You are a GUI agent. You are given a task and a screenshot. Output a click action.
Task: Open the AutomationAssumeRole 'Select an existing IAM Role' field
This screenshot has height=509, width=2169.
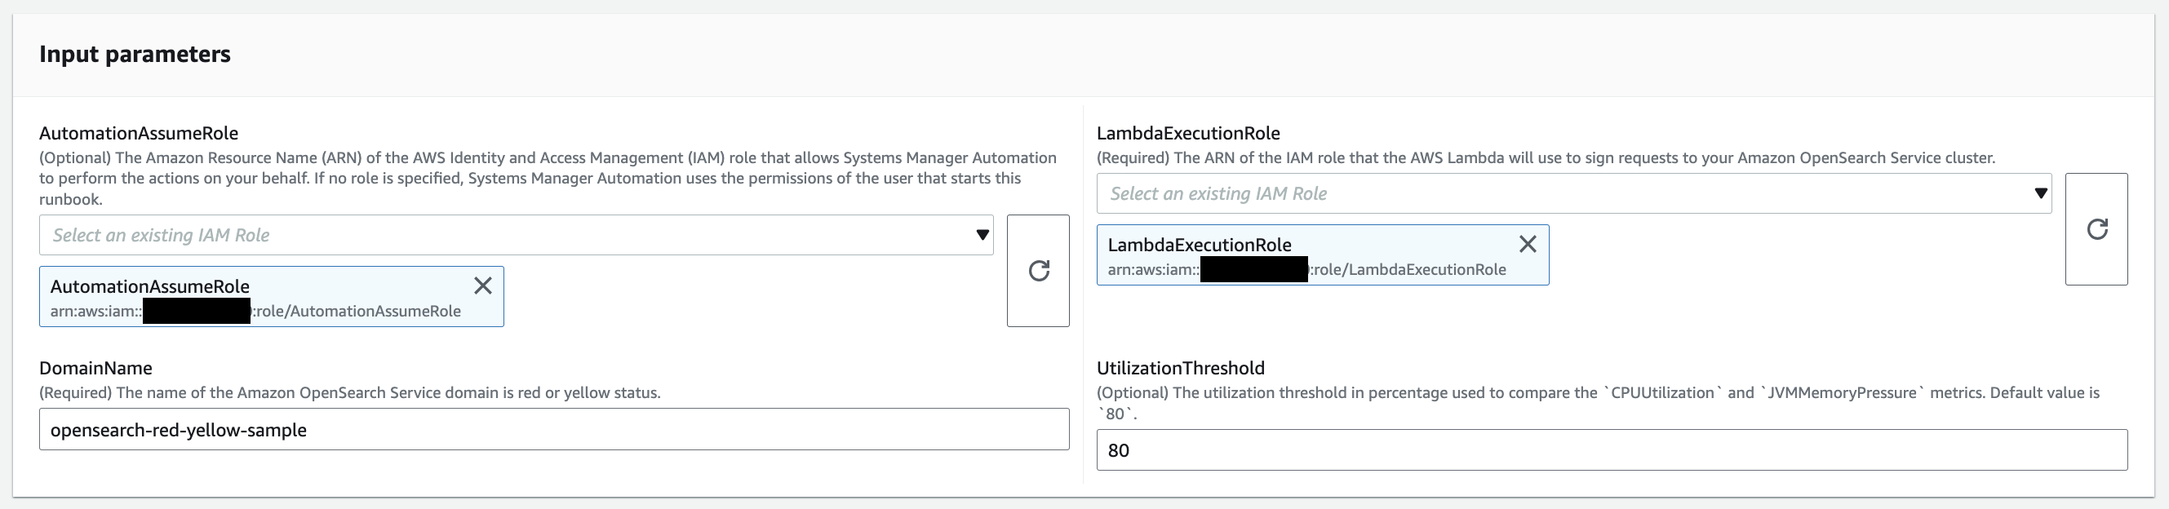(505, 236)
